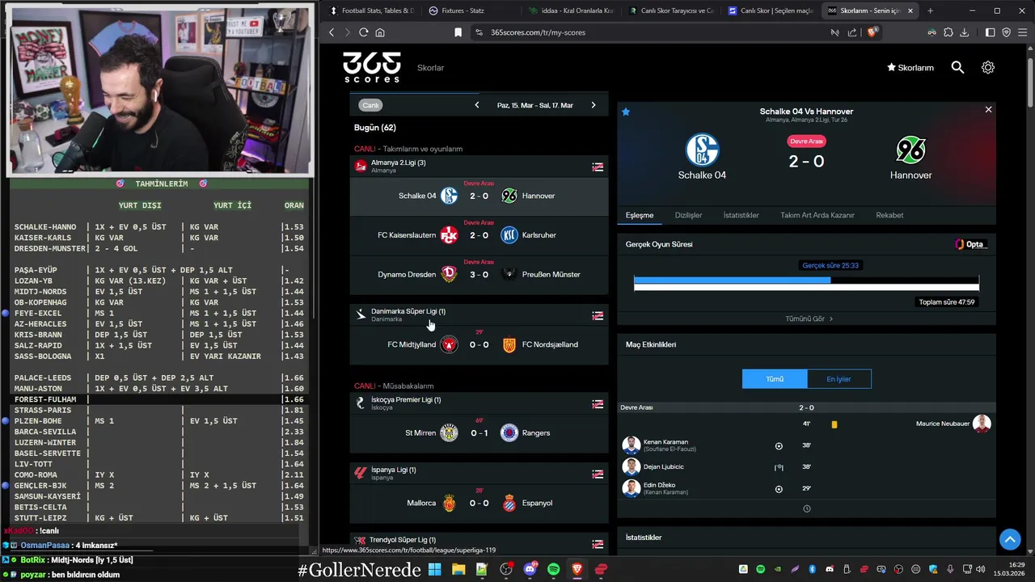Open Windows Start menu
Screen dimensions: 1035x582
point(434,570)
